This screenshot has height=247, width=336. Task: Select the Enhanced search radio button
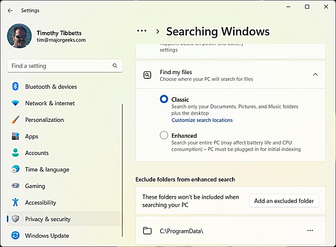click(164, 136)
